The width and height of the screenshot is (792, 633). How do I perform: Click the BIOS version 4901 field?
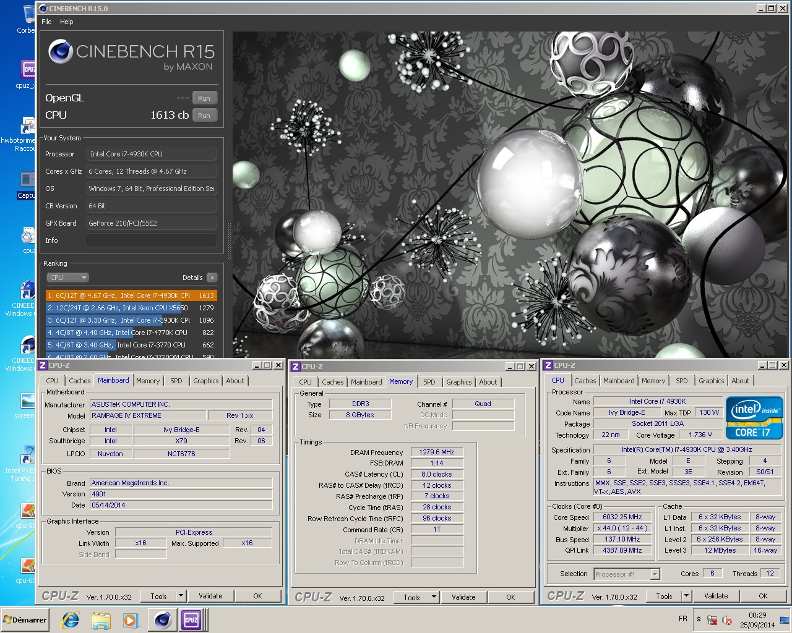pyautogui.click(x=181, y=494)
